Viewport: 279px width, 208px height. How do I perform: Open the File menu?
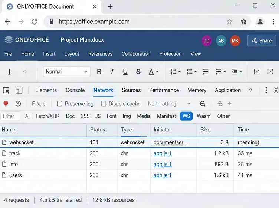coord(8,54)
